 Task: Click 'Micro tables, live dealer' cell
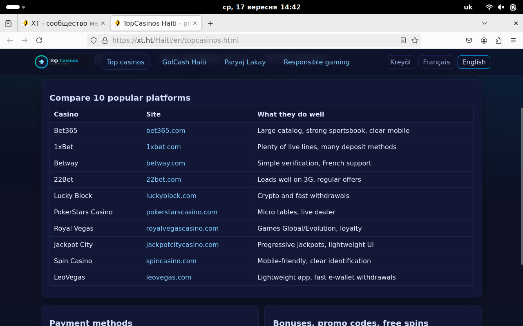click(363, 212)
